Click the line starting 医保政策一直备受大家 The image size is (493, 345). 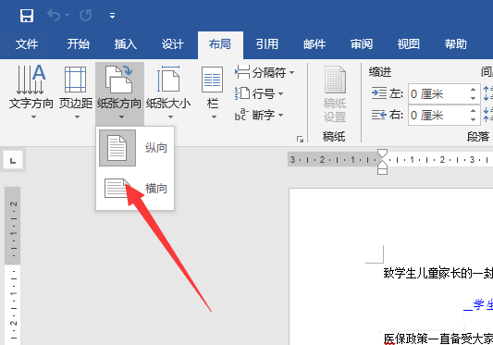[438, 339]
